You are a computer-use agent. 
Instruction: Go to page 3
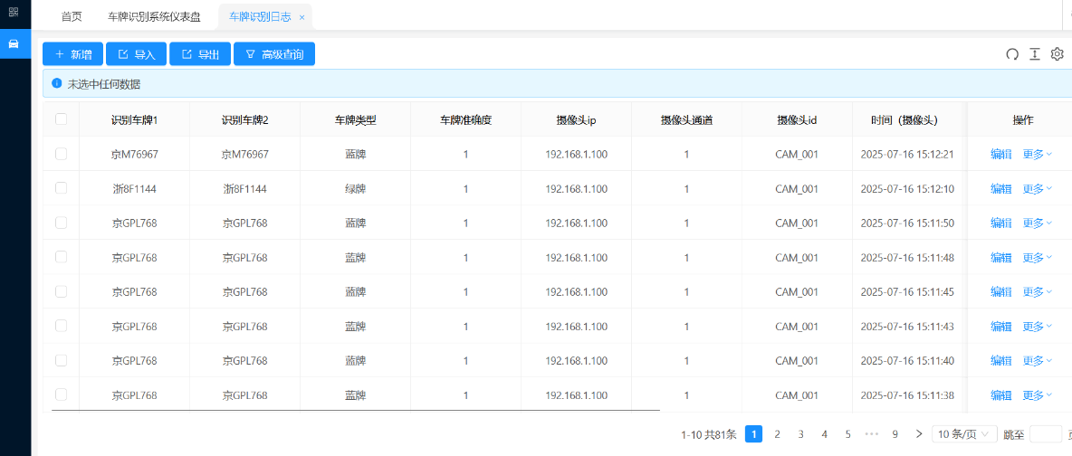pyautogui.click(x=800, y=434)
